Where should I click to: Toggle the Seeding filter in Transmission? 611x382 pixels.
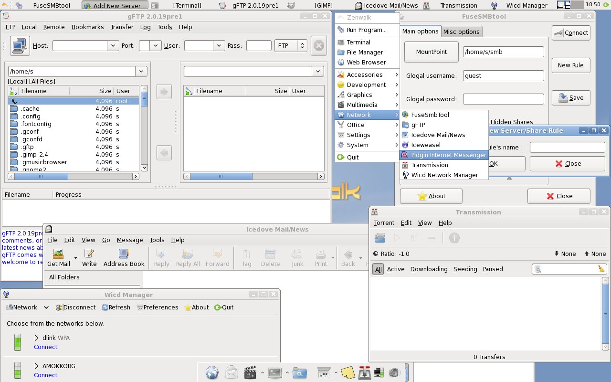pos(465,269)
